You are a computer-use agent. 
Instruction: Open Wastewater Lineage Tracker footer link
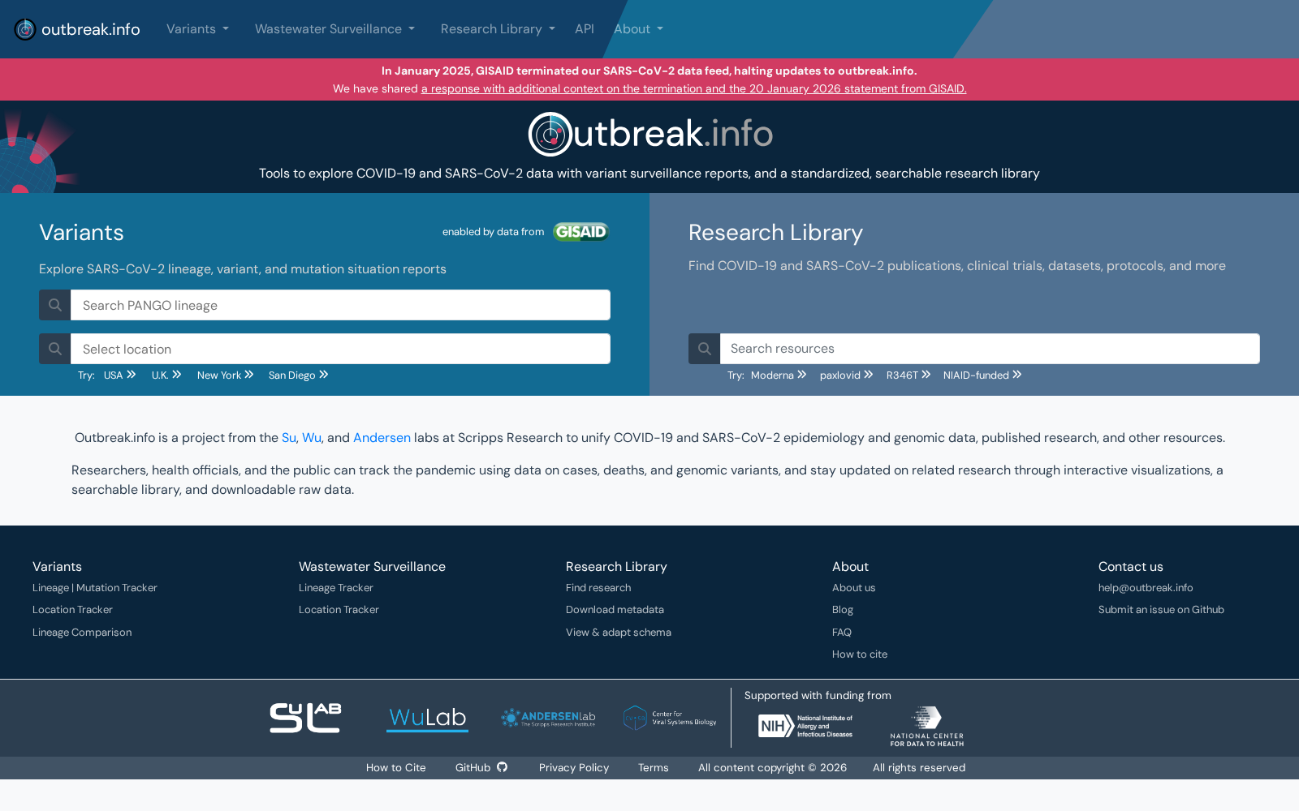[336, 588]
